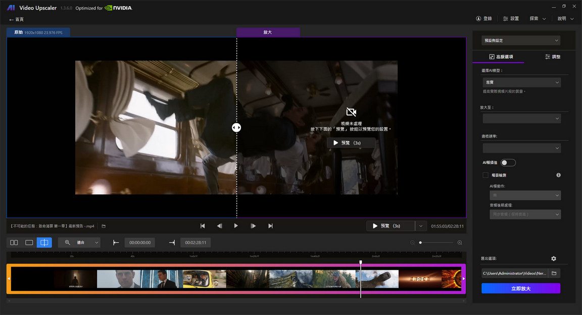This screenshot has height=315, width=582.
Task: Open the 預設與設定 dropdown
Action: 520,40
